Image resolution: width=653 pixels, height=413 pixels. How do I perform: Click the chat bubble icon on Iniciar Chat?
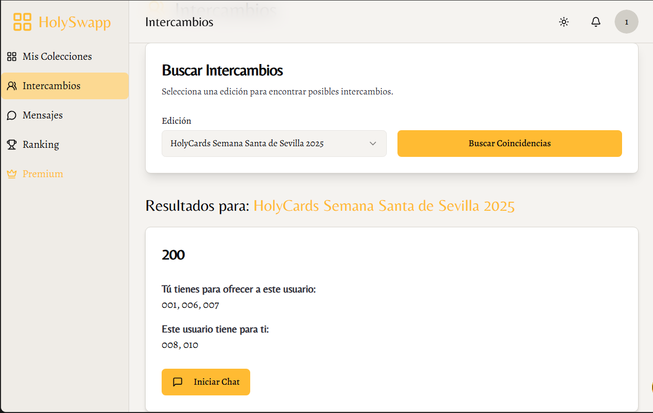[178, 382]
